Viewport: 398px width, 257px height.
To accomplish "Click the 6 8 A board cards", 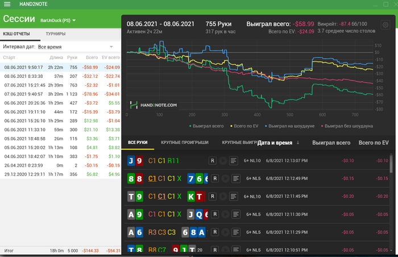I will (194, 232).
